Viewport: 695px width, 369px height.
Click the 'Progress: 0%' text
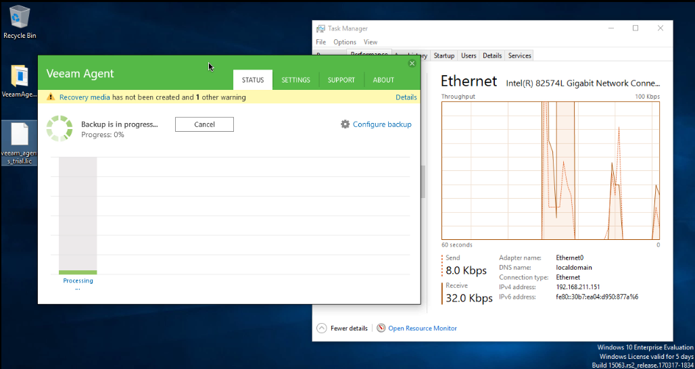[102, 134]
